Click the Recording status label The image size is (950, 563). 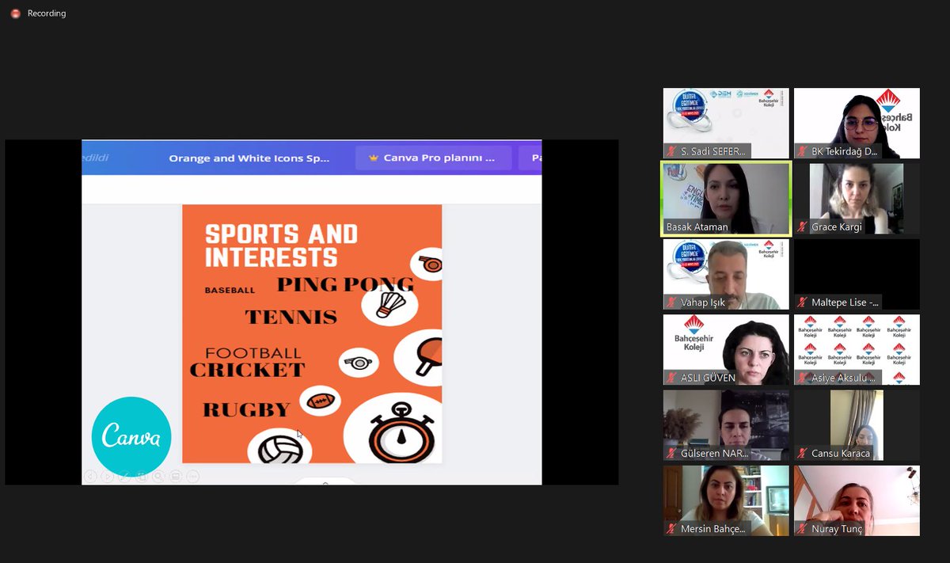click(x=47, y=13)
